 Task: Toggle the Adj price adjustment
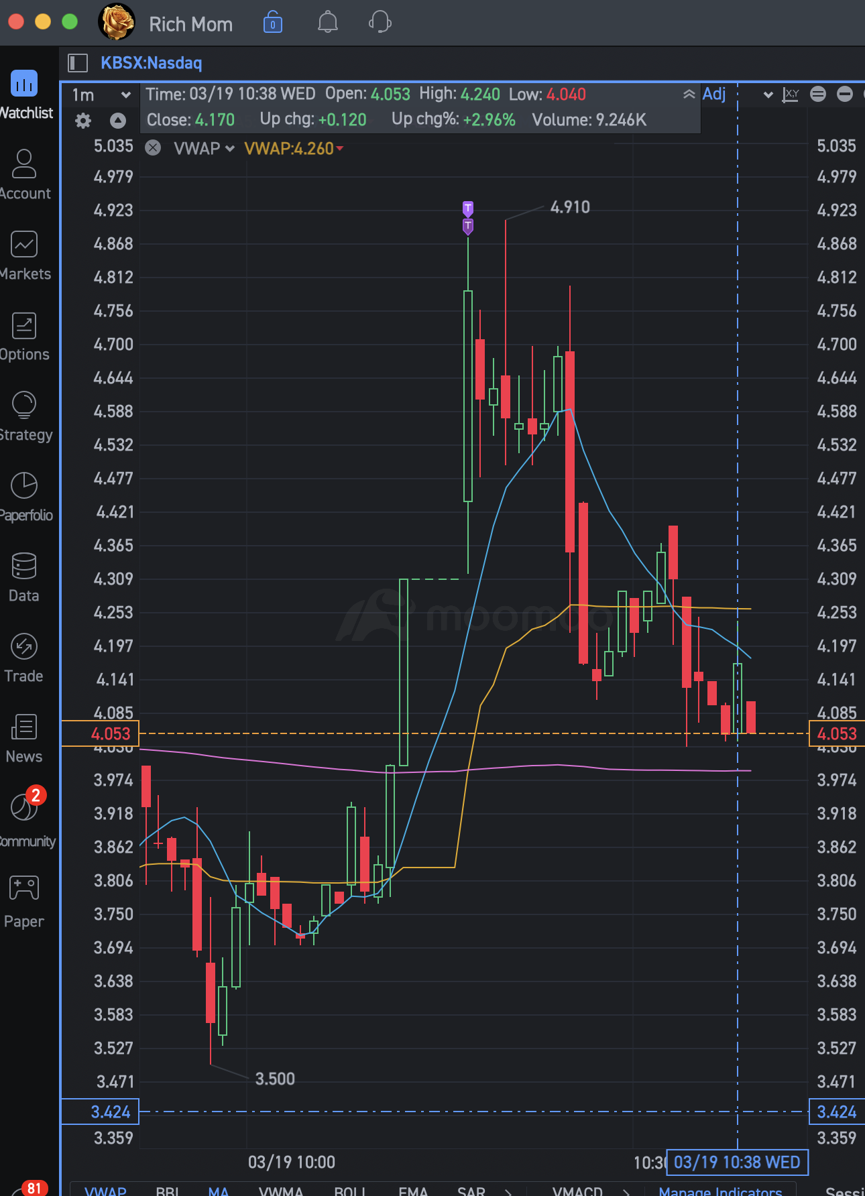coord(714,94)
